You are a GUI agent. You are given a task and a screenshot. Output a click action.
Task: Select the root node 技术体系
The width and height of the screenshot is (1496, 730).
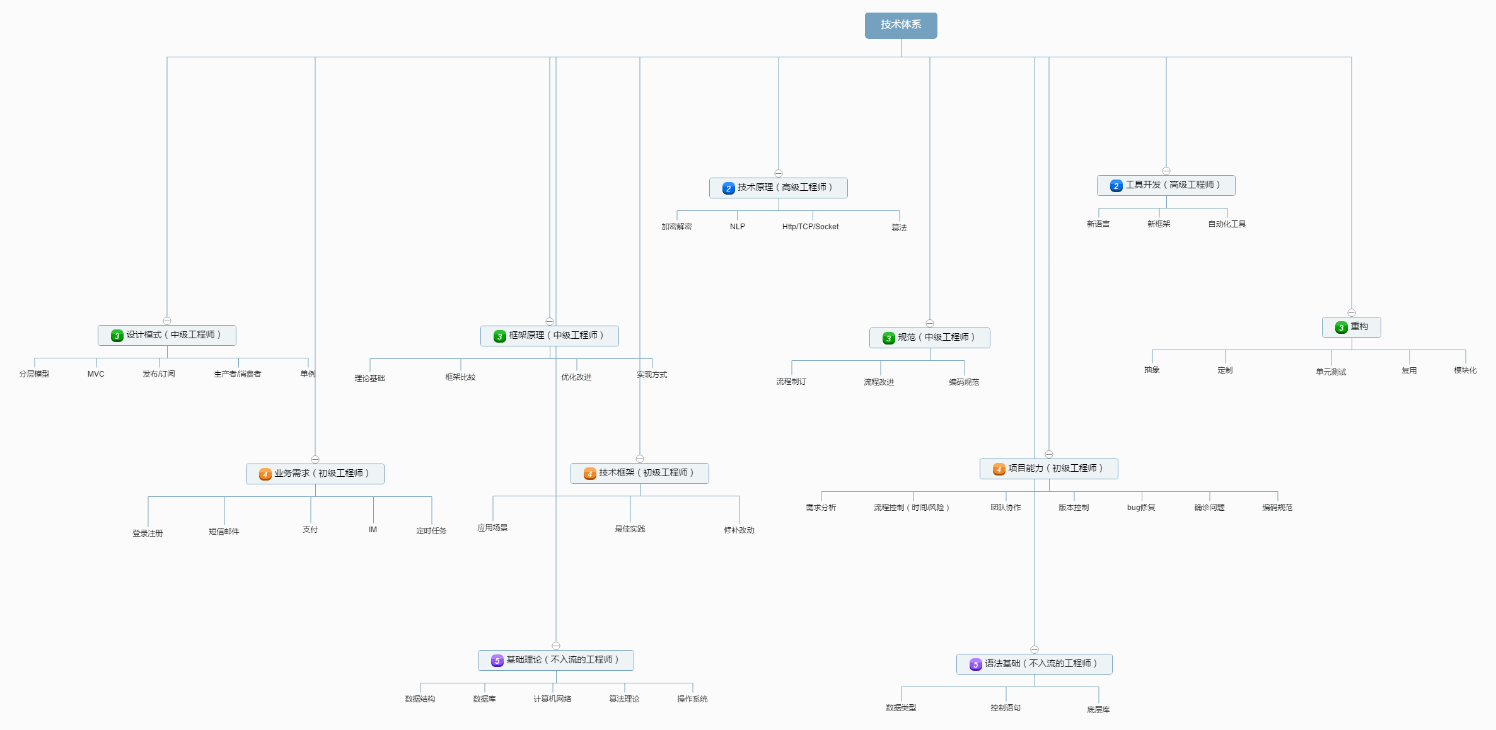[901, 25]
